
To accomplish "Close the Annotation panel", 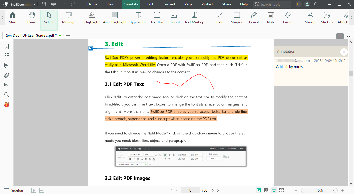I will tap(344, 52).
